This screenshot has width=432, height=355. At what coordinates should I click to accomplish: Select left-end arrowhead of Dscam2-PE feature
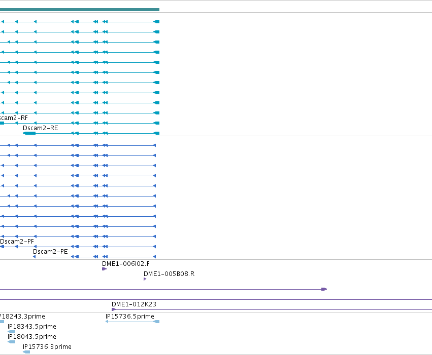(x=34, y=257)
